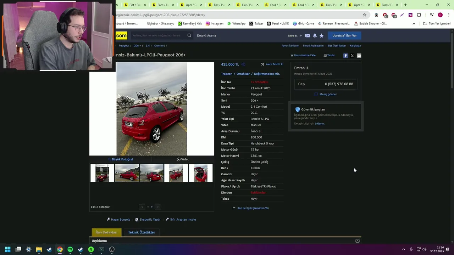Select the Video view
Image resolution: width=454 pixels, height=255 pixels.
coord(183,159)
